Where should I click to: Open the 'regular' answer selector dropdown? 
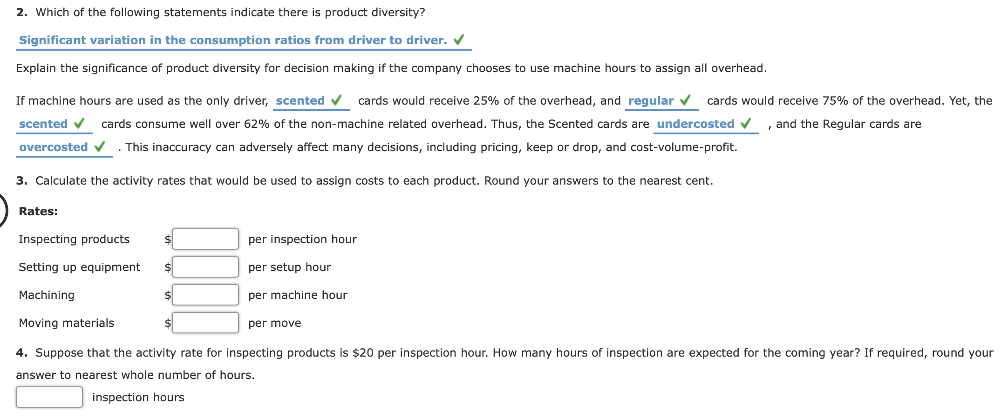[x=650, y=100]
